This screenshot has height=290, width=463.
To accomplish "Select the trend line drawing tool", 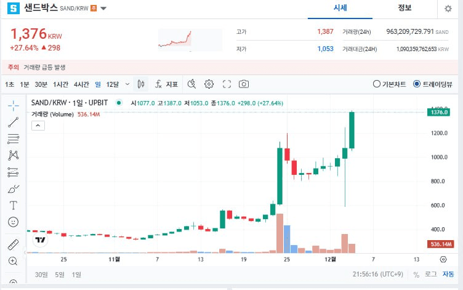I will pos(14,122).
